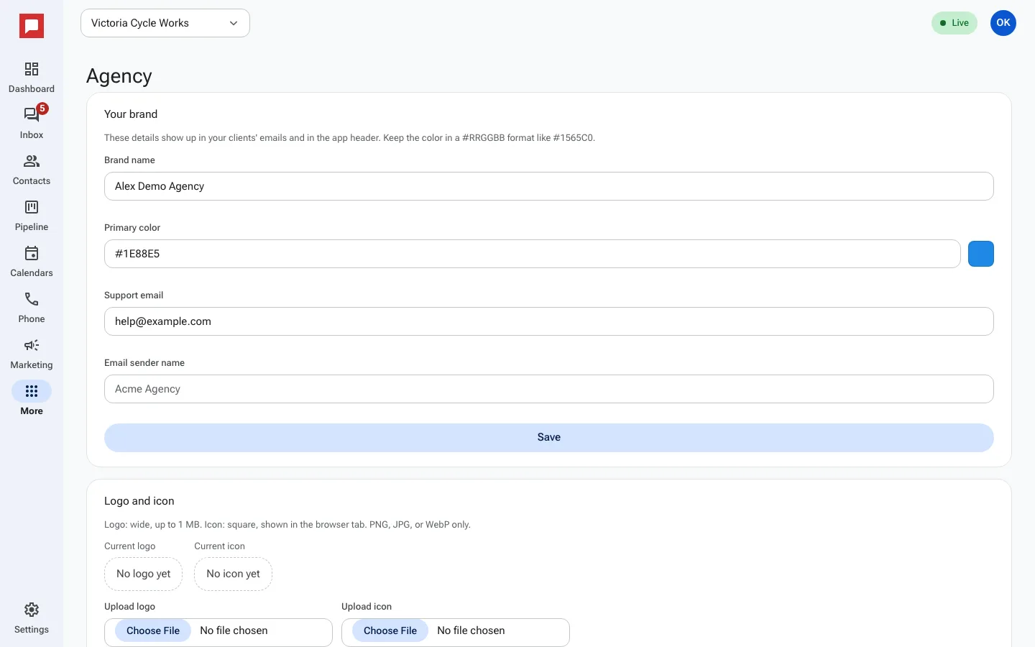
Task: Click the 'Support email' field label
Action: point(134,295)
